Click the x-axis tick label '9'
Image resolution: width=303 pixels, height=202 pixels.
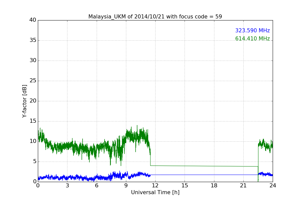[x=126, y=186]
